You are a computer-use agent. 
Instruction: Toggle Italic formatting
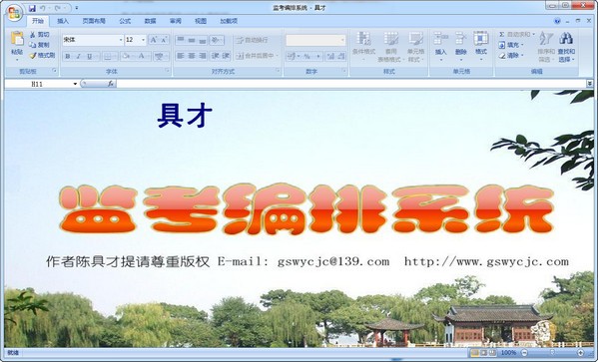(x=79, y=57)
